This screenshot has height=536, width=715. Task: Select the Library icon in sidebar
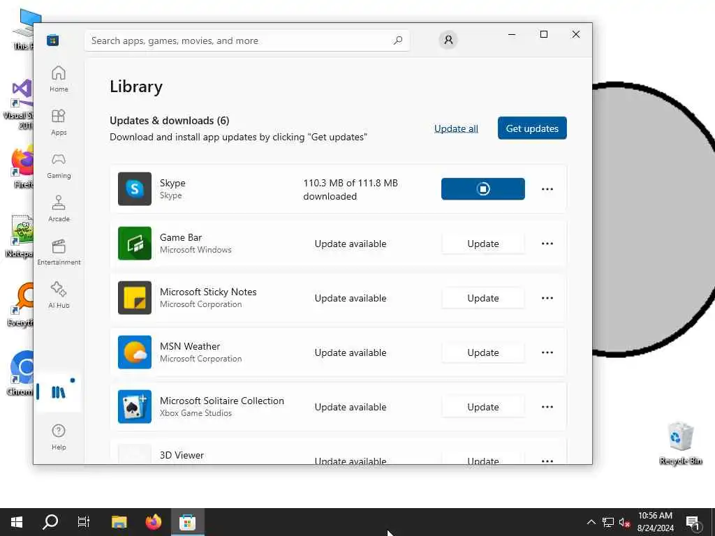click(59, 392)
